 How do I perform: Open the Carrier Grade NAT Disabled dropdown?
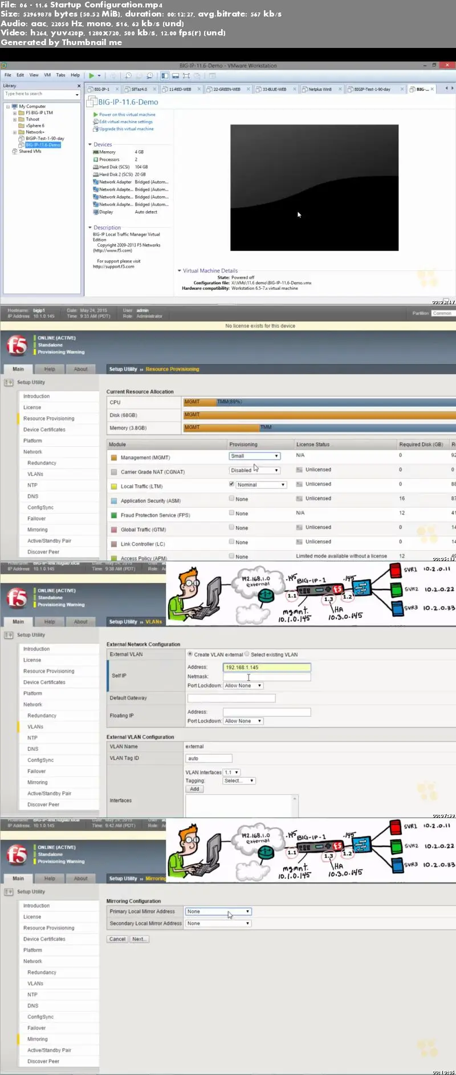click(254, 470)
